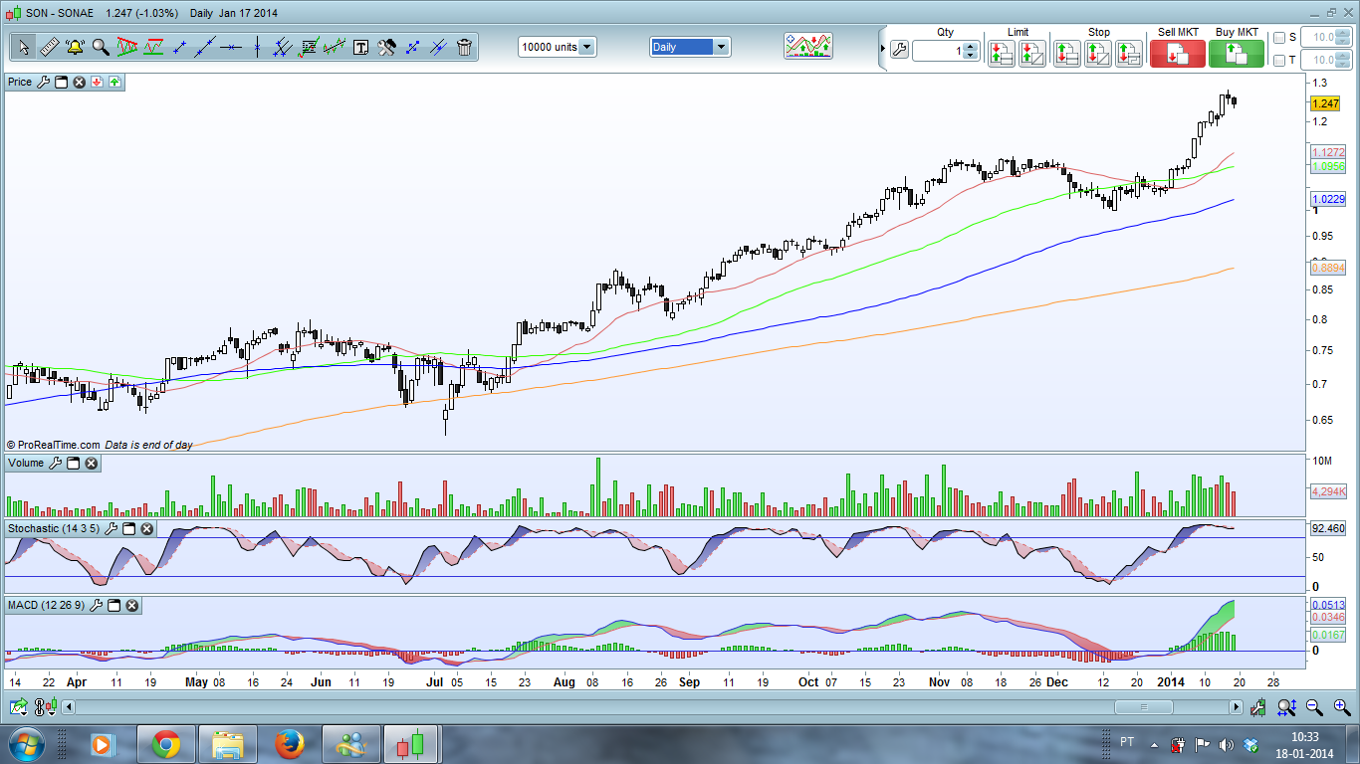The image size is (1360, 764).
Task: Select the text annotation tool
Action: tap(360, 47)
